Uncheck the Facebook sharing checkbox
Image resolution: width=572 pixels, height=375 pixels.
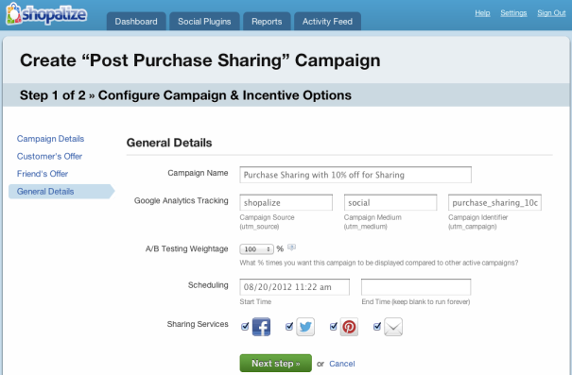point(245,327)
